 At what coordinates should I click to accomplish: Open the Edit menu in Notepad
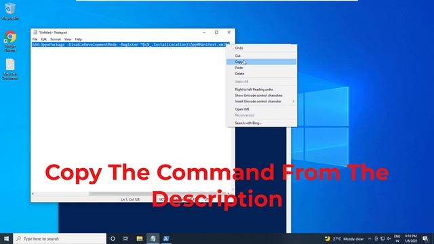click(43, 39)
